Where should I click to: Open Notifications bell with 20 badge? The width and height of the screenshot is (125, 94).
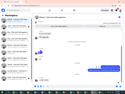116,10
